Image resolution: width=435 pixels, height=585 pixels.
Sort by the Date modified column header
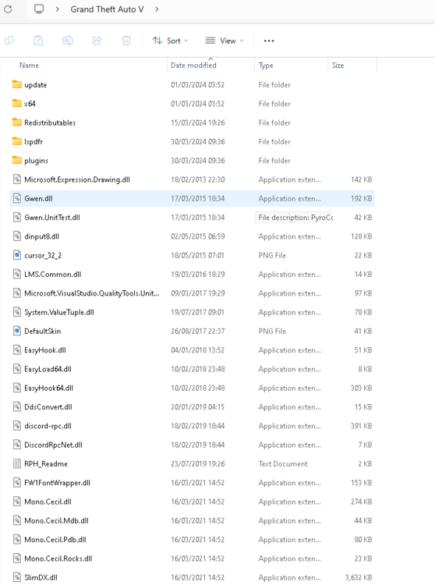(x=193, y=66)
